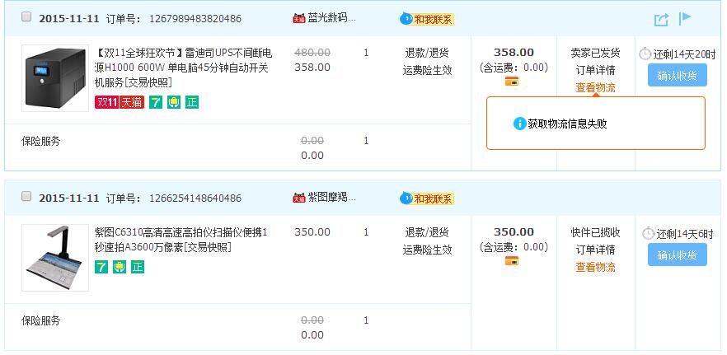Click 退款/退货 for the UPS item
Screen dimensions: 727x355
click(427, 53)
